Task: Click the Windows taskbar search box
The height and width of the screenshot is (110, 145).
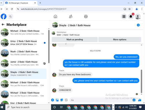Action: (28, 107)
